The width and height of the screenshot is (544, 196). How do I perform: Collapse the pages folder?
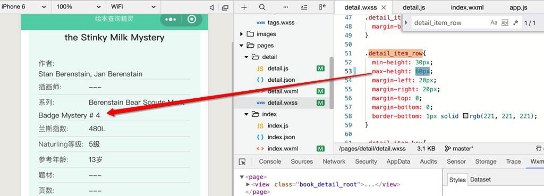[242, 46]
